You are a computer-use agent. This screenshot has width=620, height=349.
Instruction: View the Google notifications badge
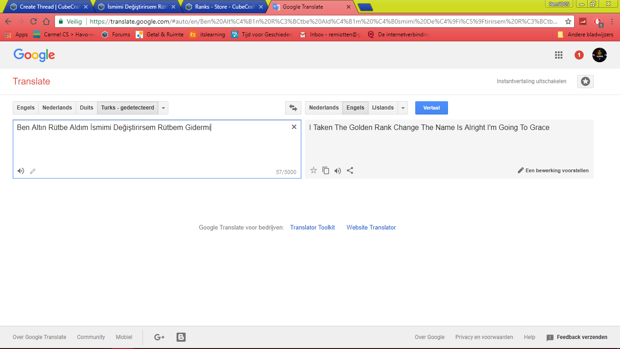coord(579,55)
